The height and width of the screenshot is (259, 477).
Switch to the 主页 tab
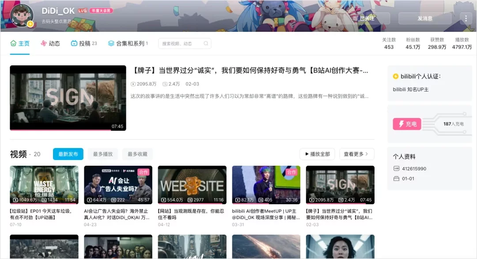[x=20, y=43]
